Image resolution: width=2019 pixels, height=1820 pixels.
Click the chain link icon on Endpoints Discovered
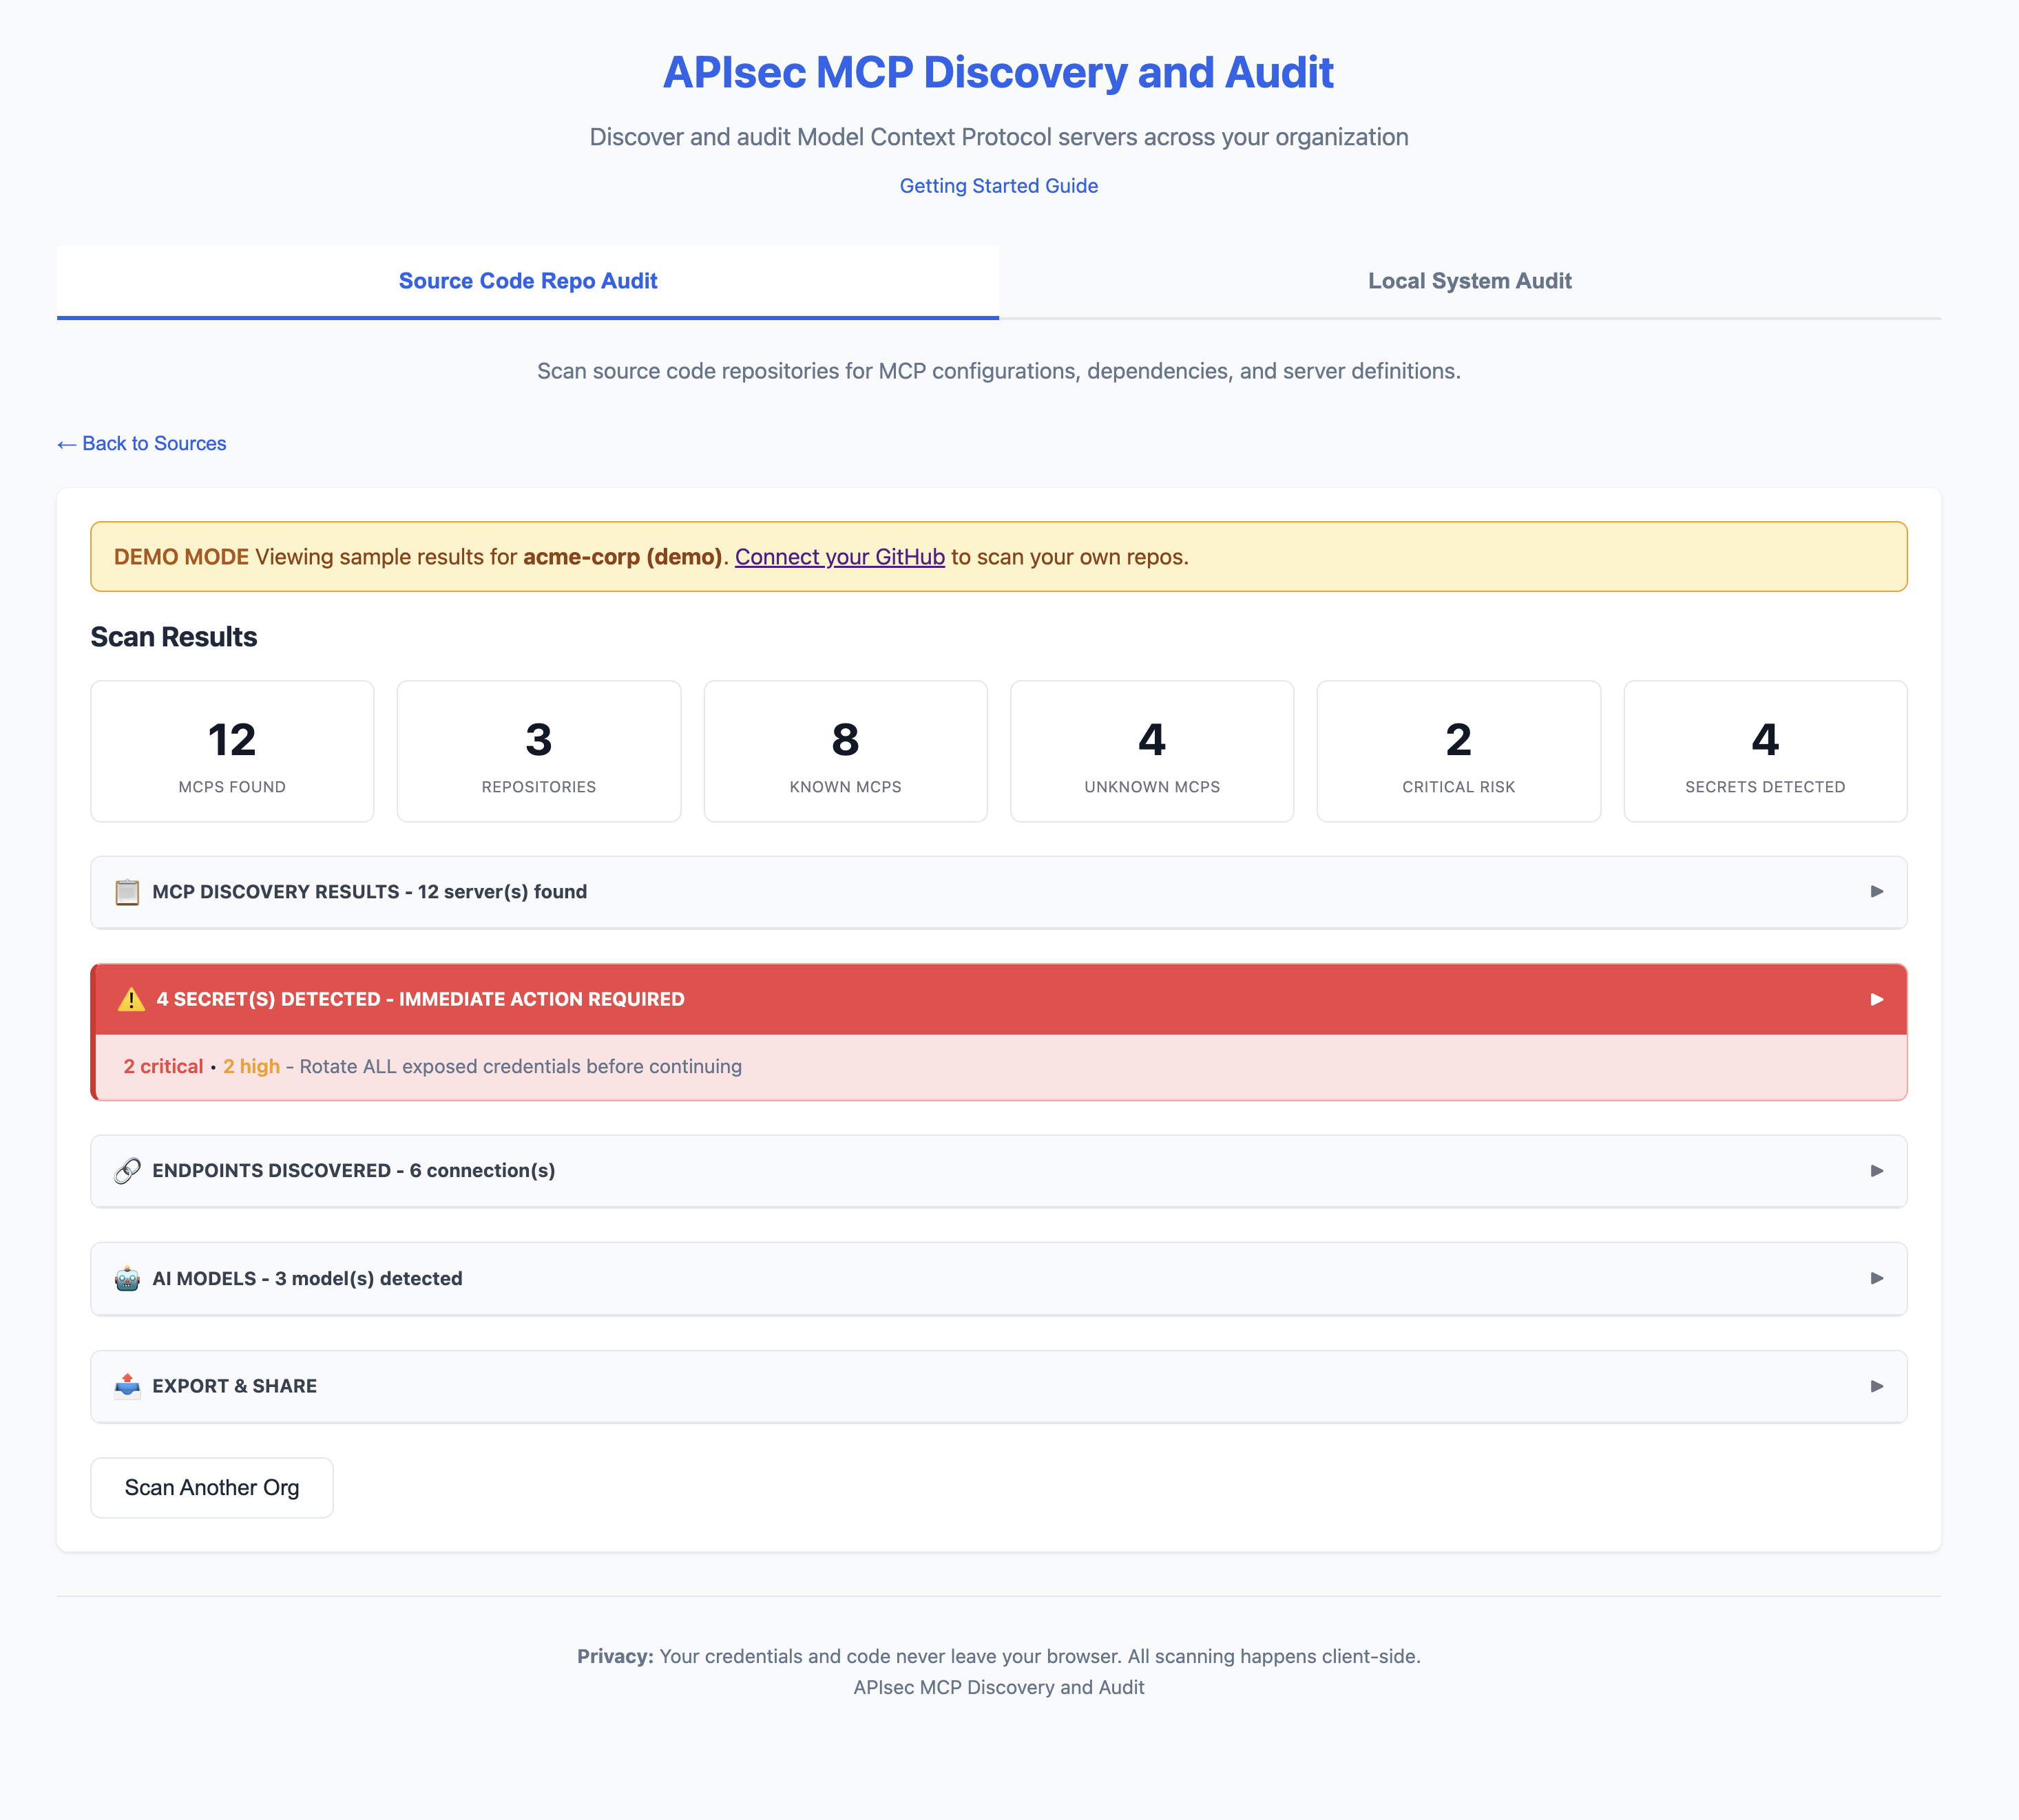click(127, 1170)
